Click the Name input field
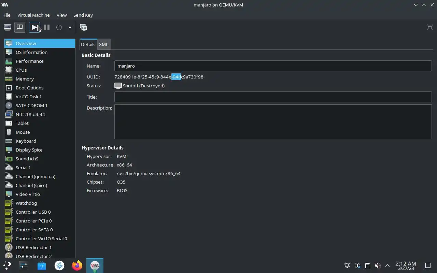Screen dimensions: 437x273 [x=273, y=66]
